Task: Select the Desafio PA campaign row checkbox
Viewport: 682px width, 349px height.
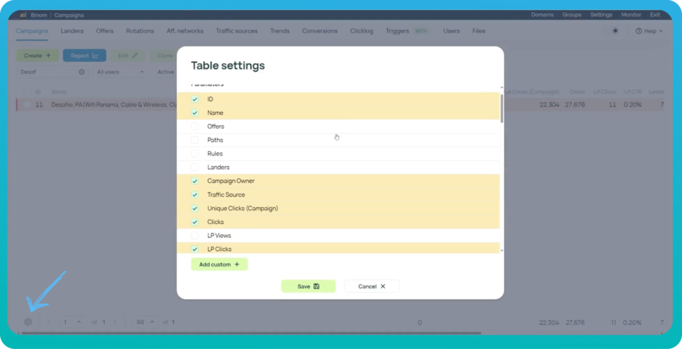Action: [27, 105]
